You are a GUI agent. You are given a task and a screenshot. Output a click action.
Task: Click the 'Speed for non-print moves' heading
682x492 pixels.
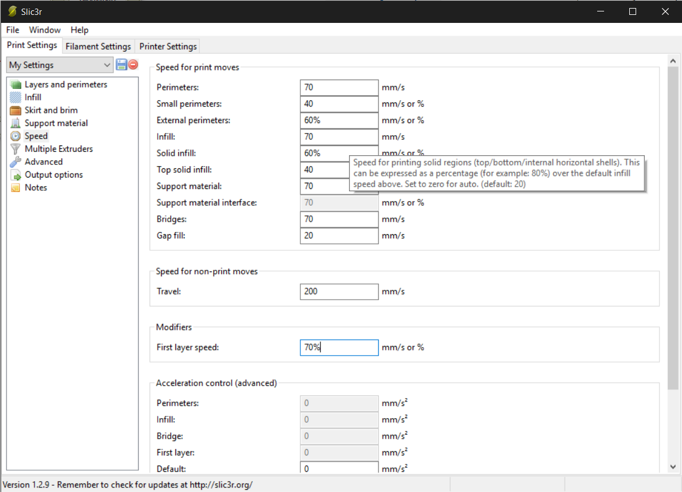click(206, 271)
